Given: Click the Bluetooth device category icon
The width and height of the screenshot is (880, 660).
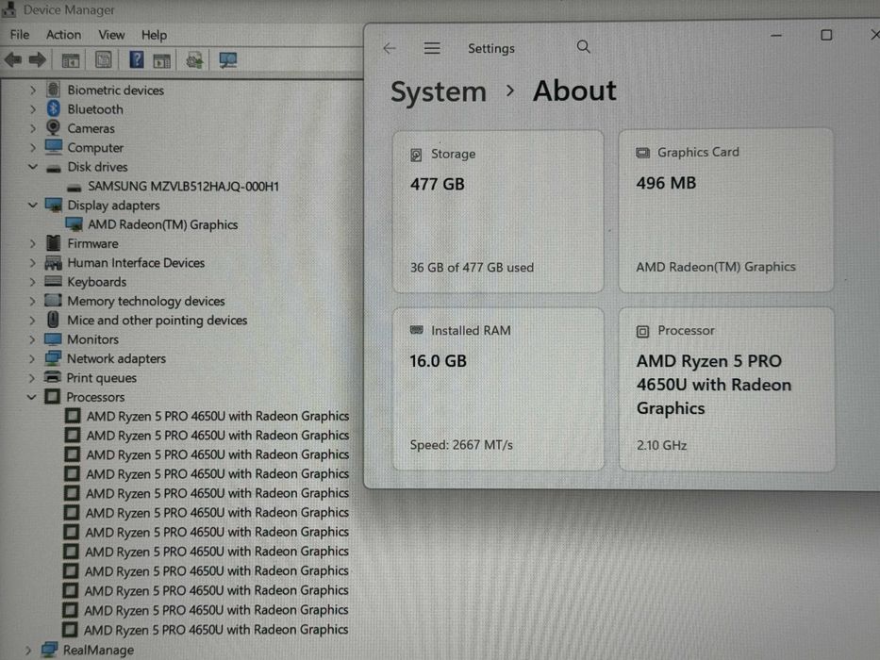Looking at the screenshot, I should tap(54, 108).
